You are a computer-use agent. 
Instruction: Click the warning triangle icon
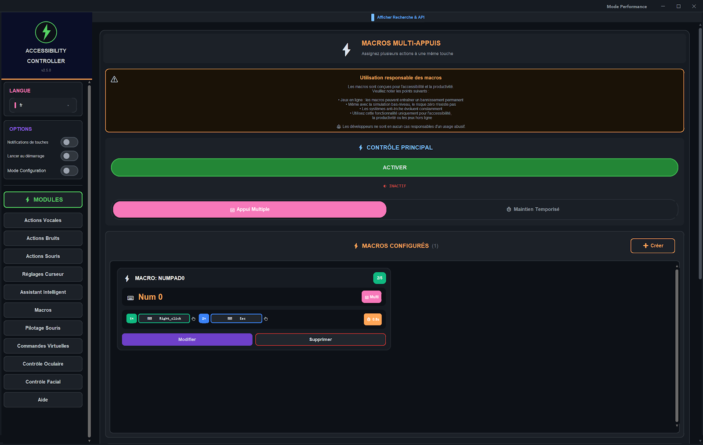[114, 79]
